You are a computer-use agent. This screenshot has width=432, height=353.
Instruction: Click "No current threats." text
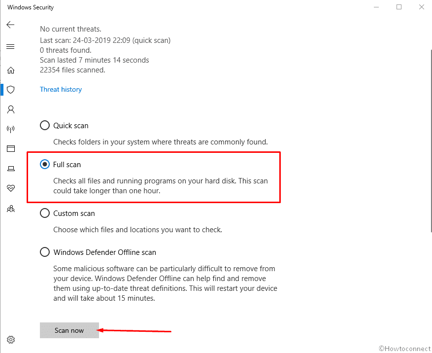[x=70, y=29]
